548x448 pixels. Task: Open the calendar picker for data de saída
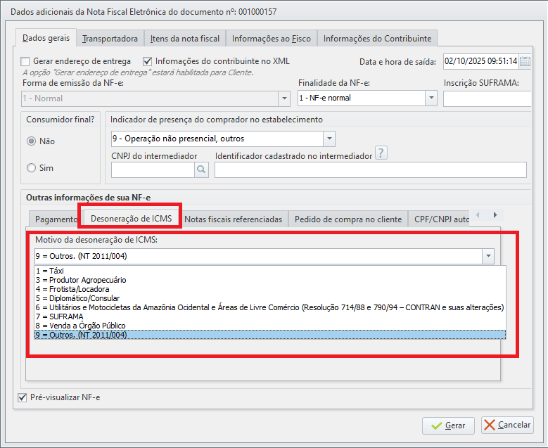click(525, 61)
